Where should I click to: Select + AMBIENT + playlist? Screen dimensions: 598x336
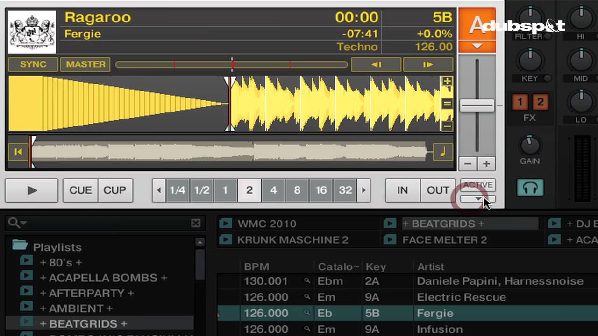coord(76,308)
